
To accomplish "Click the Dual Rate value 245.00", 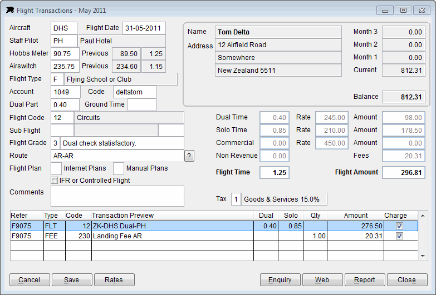I will coord(332,117).
